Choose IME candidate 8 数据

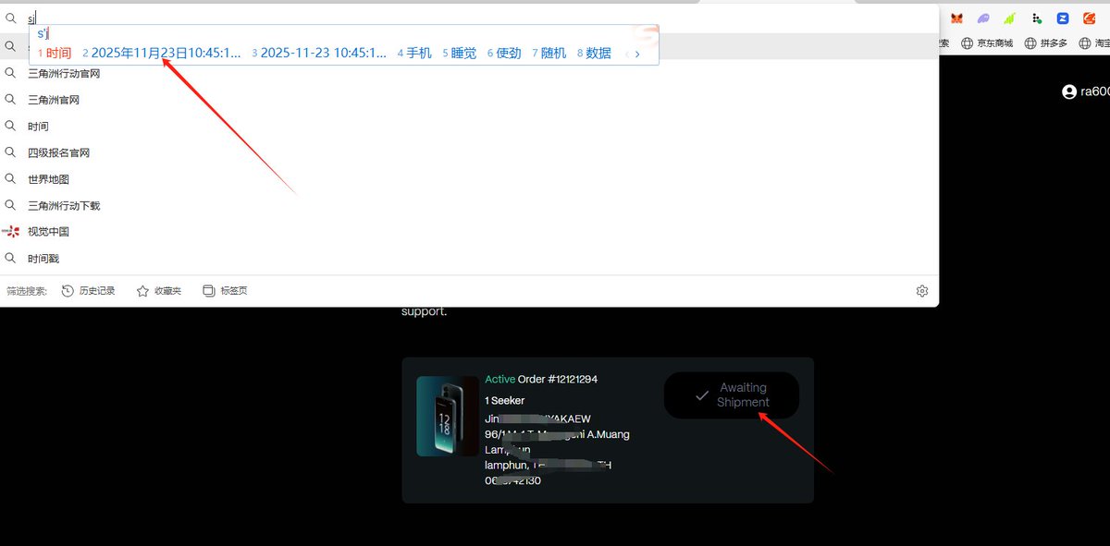(x=594, y=54)
